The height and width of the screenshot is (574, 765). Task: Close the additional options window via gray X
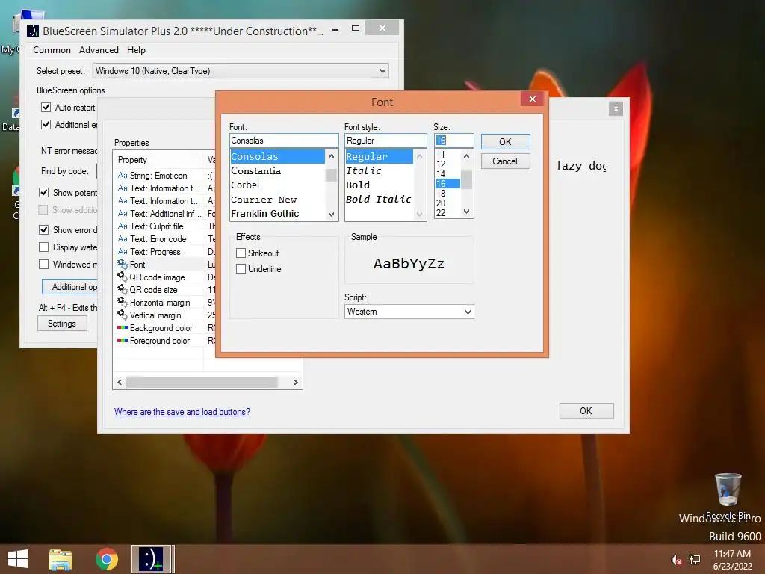(616, 109)
